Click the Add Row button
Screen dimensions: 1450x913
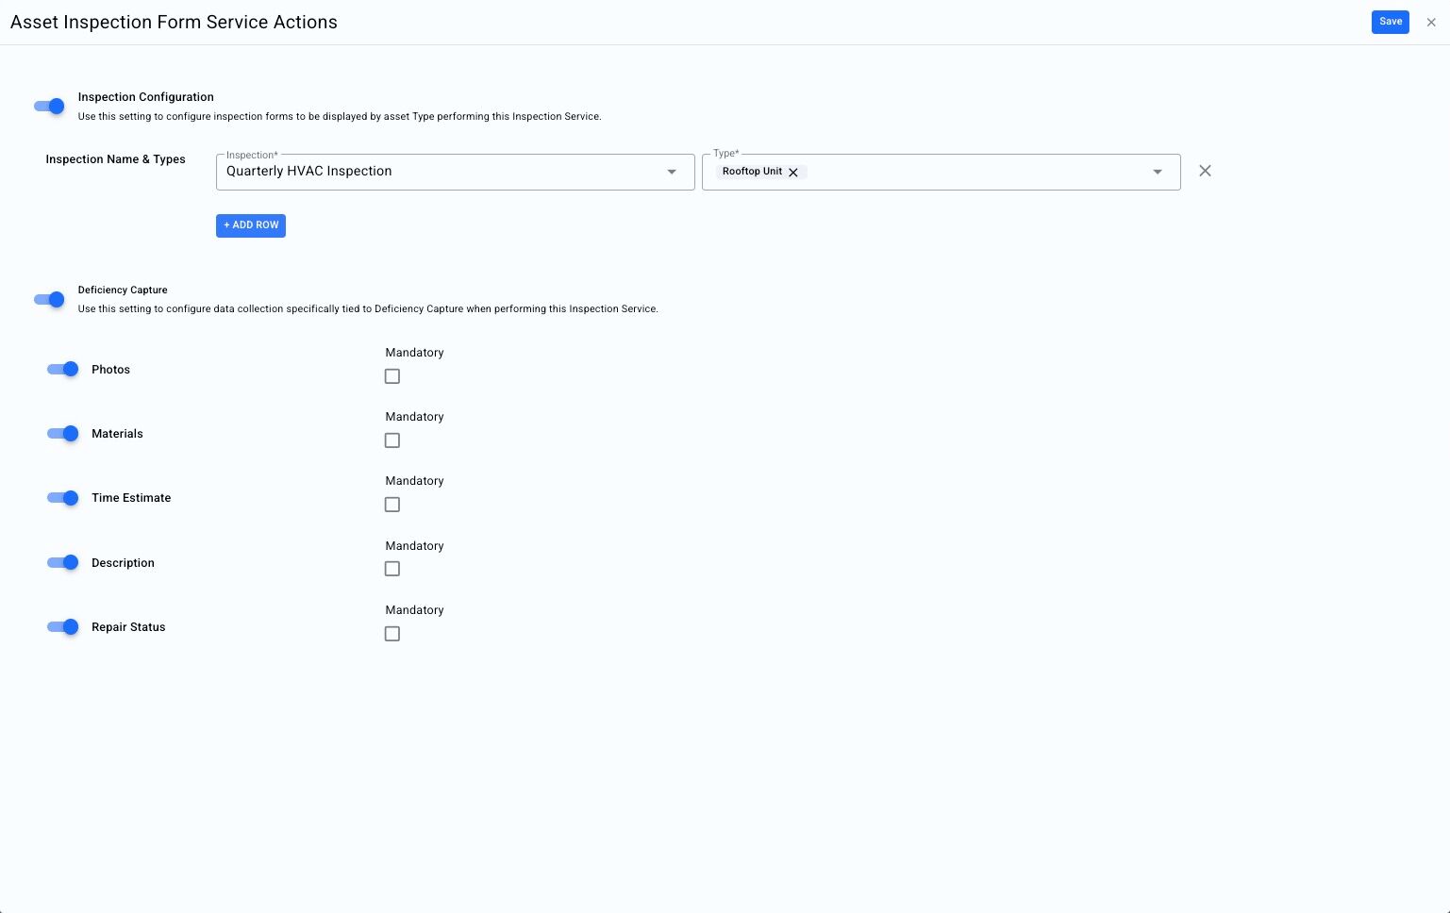click(x=251, y=225)
